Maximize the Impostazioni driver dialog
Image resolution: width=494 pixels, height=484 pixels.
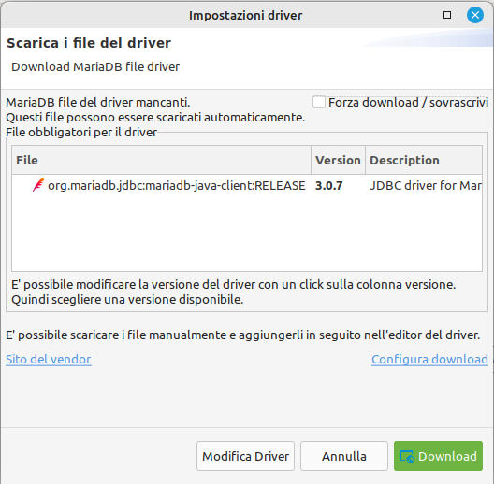pos(447,15)
